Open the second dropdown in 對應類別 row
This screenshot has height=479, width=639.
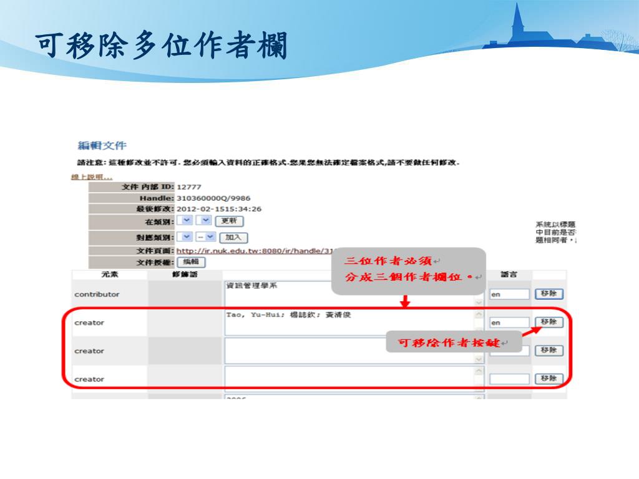click(205, 237)
